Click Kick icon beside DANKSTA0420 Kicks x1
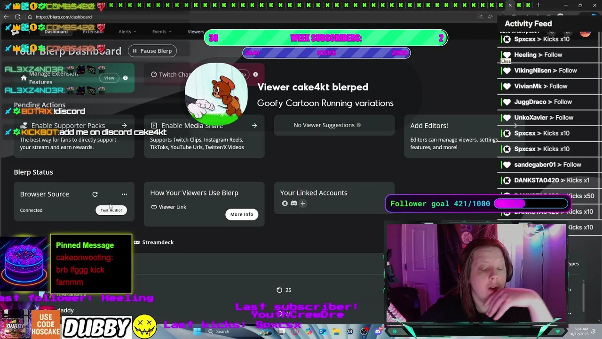Image resolution: width=602 pixels, height=339 pixels. coord(507,180)
